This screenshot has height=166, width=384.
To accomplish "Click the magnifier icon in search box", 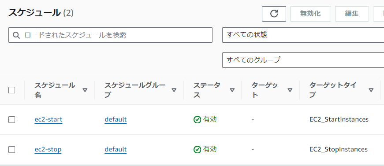I will click(x=16, y=35).
